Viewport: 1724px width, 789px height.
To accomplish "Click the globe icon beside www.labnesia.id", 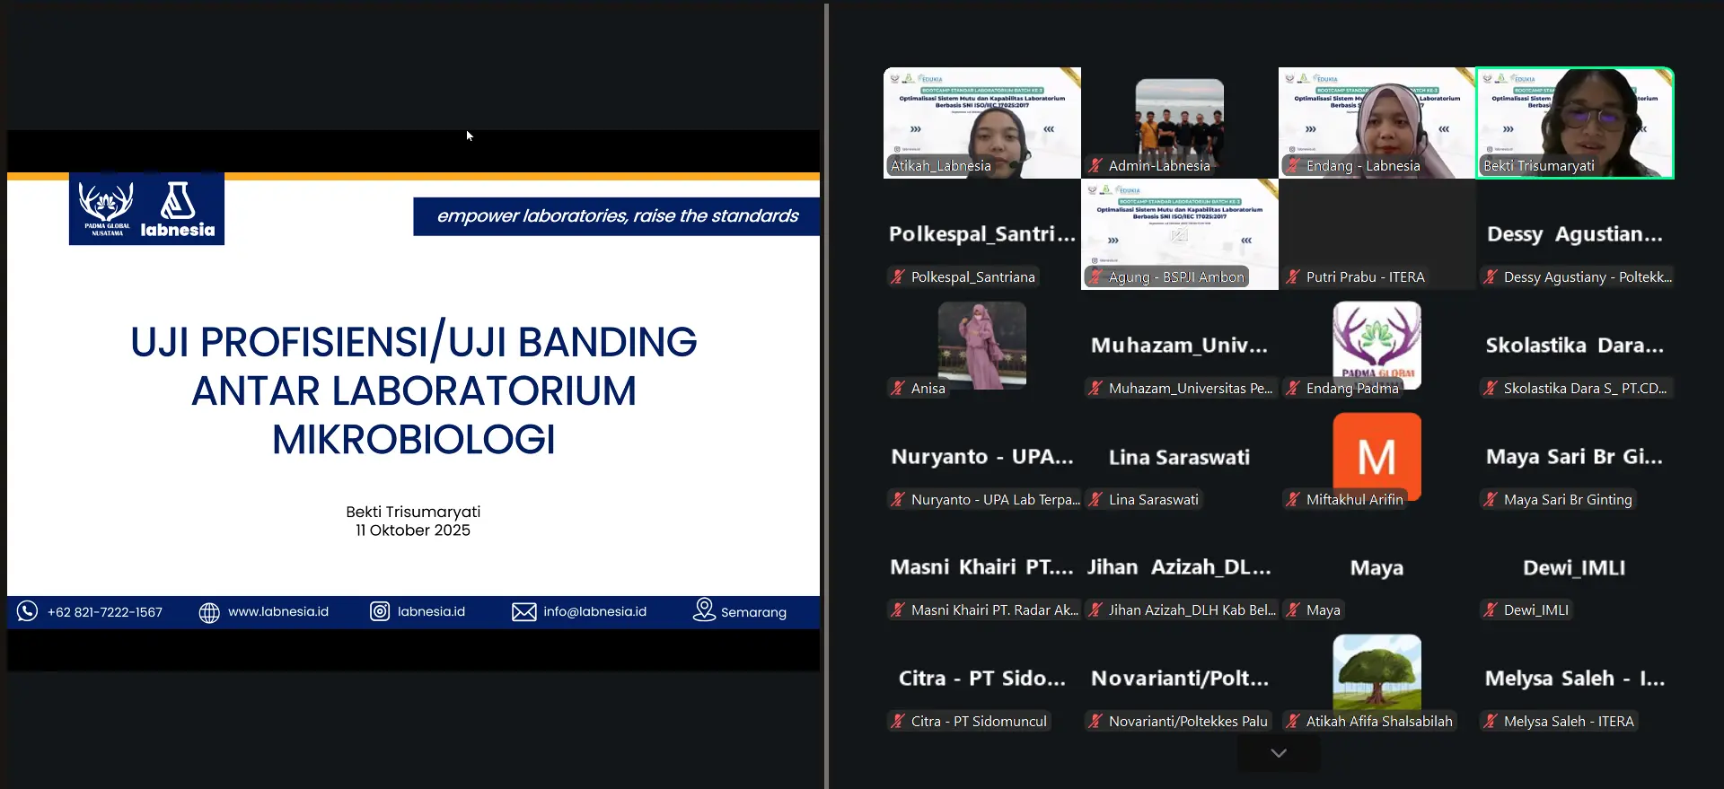I will click(209, 612).
